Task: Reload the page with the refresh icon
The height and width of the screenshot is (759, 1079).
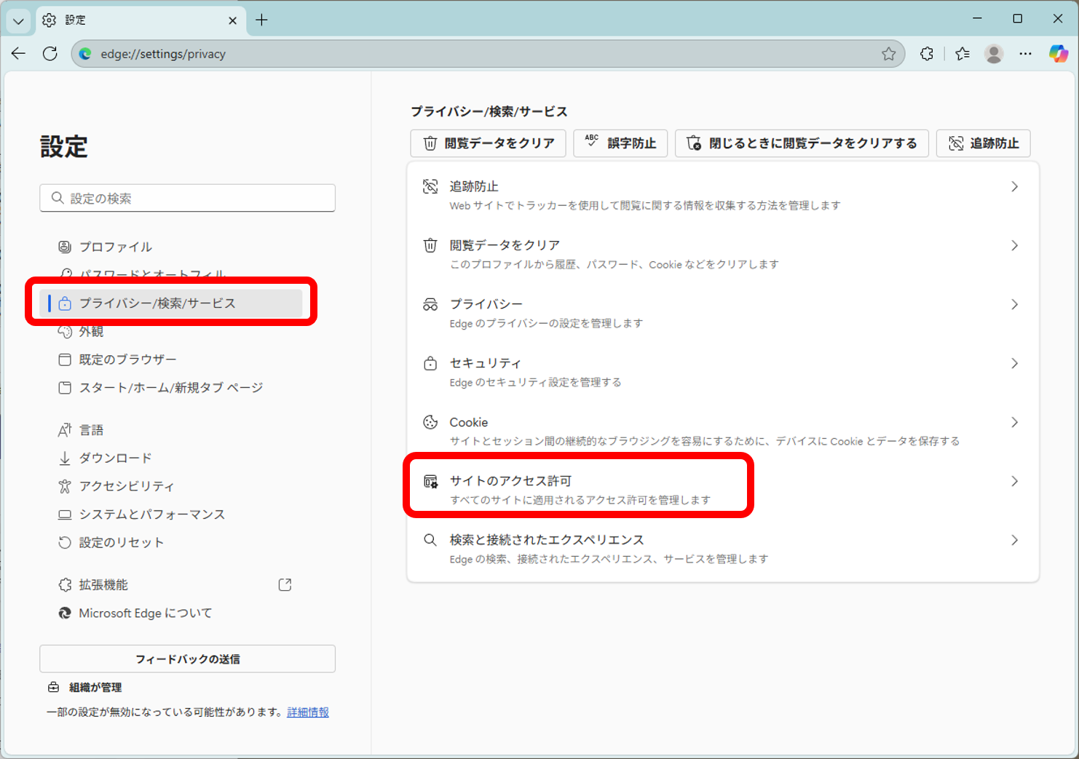Action: click(50, 53)
